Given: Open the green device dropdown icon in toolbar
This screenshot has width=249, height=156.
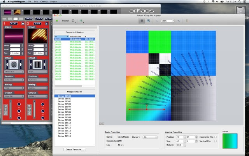Looking at the screenshot, I should 82,21.
